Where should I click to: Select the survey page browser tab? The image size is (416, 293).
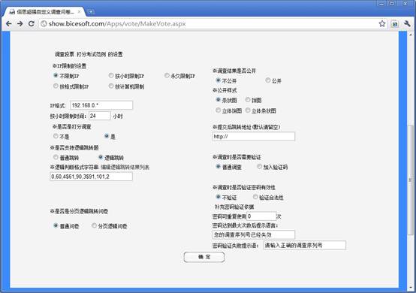[45, 12]
